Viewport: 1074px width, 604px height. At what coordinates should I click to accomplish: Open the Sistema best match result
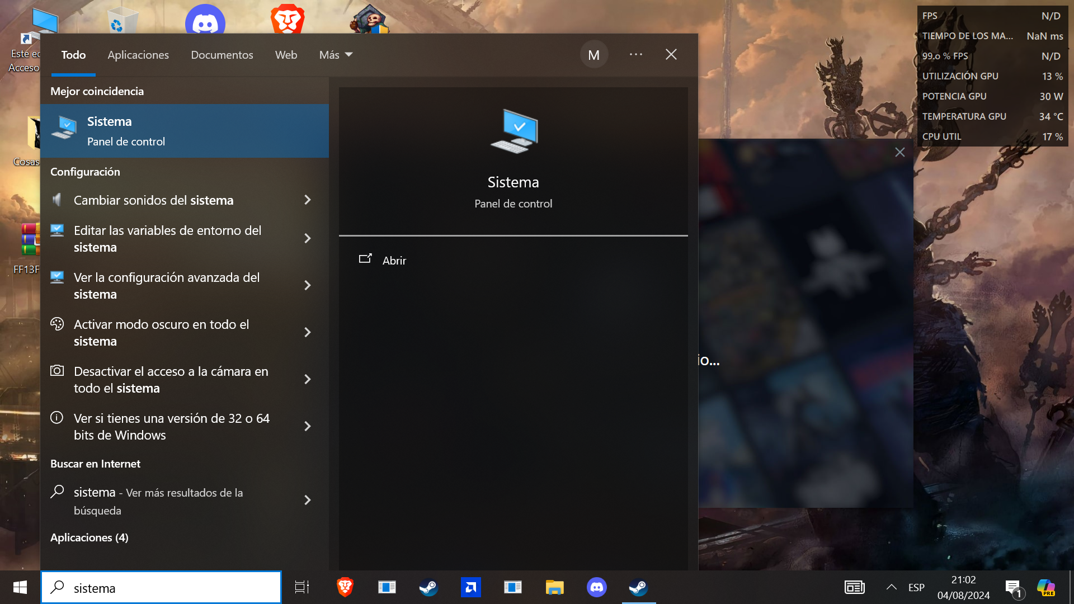(185, 131)
